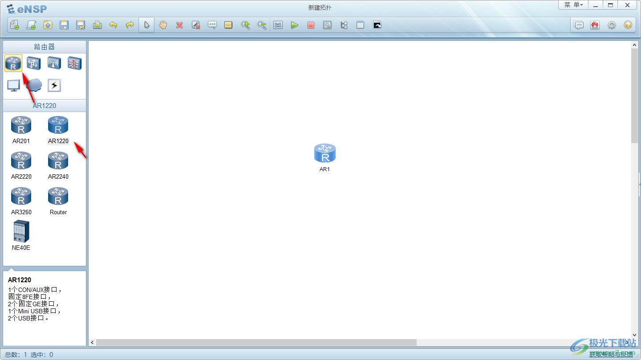641x360 pixels.
Task: Select the firewall device category
Action: pyautogui.click(x=75, y=64)
